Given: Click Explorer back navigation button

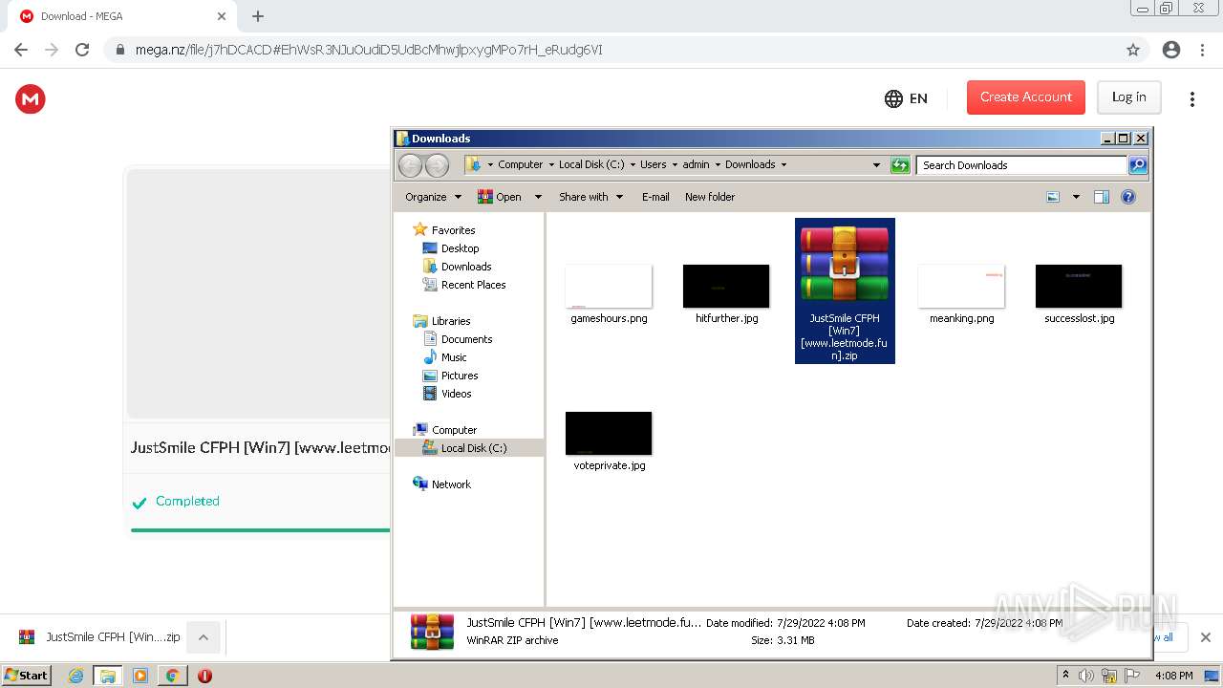Looking at the screenshot, I should (410, 165).
